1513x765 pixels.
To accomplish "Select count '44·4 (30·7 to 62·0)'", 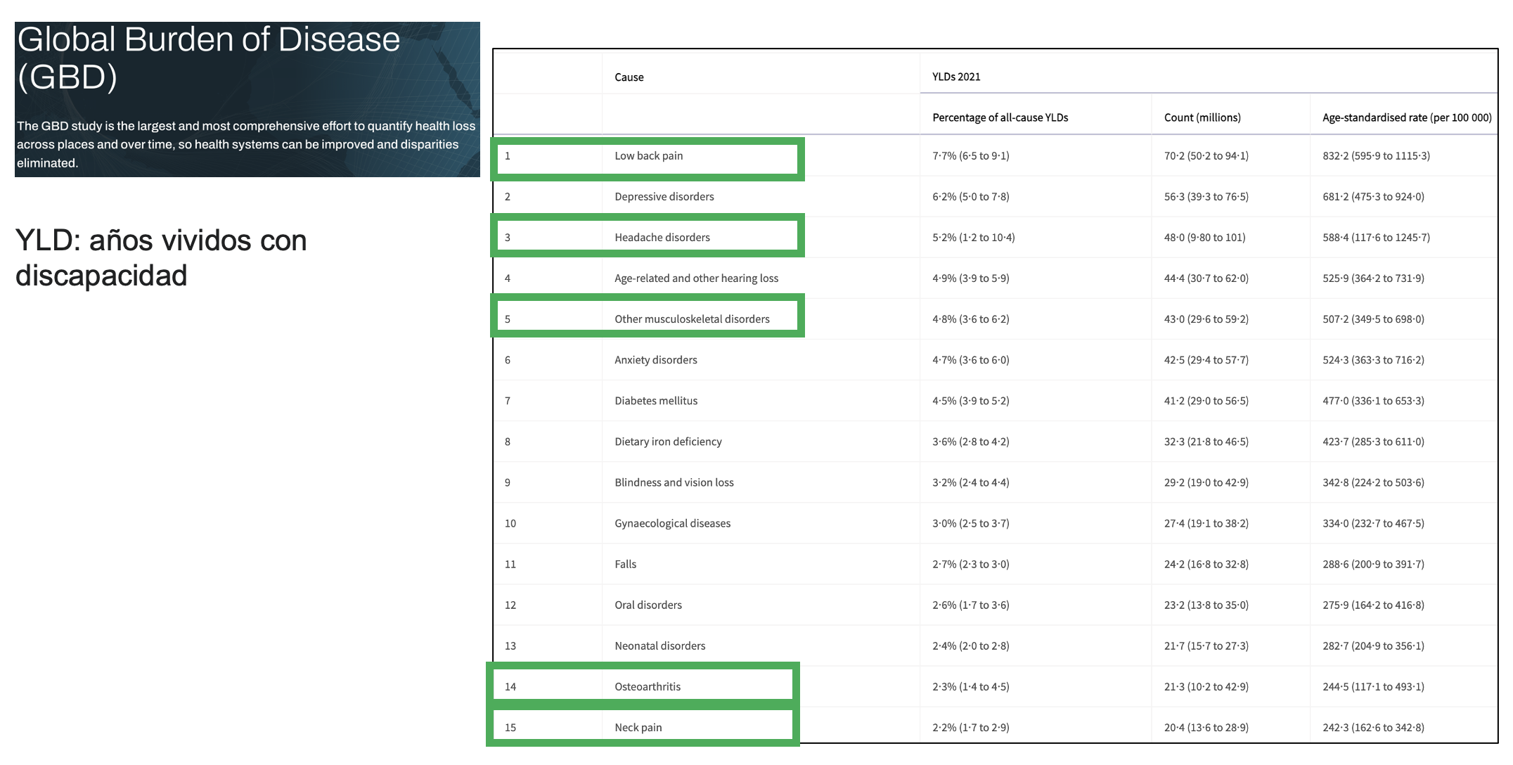I will coord(1206,278).
